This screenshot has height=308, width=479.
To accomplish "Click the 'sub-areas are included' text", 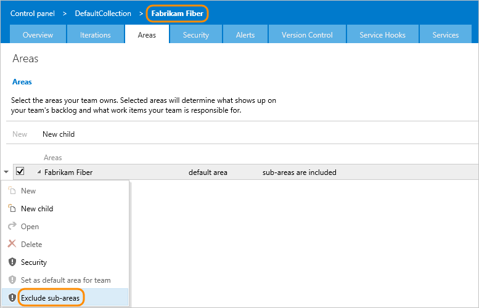I will [x=300, y=172].
